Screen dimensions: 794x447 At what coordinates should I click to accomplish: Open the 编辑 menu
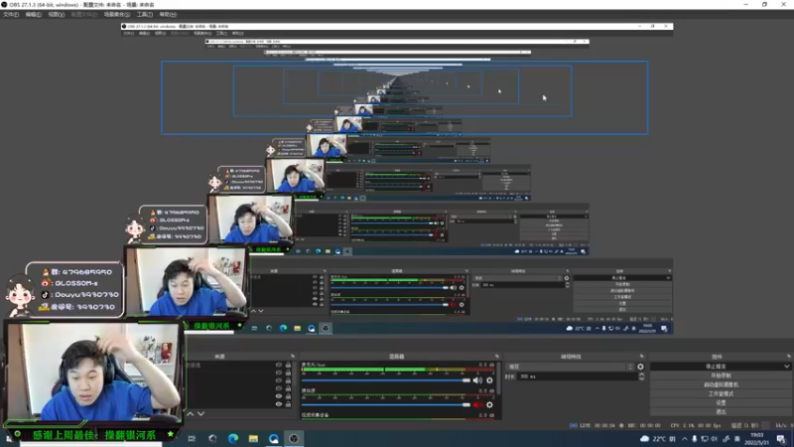pos(34,14)
